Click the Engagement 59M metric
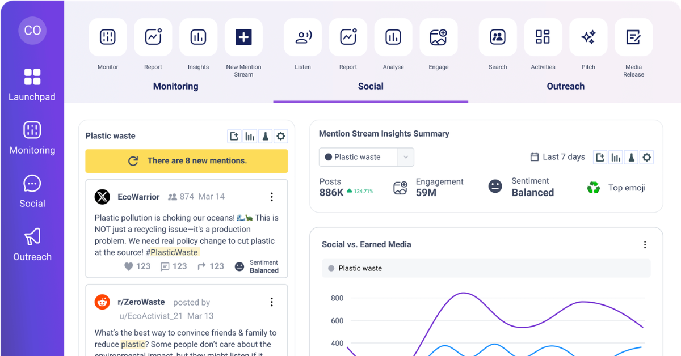Image resolution: width=681 pixels, height=356 pixels. [x=428, y=187]
